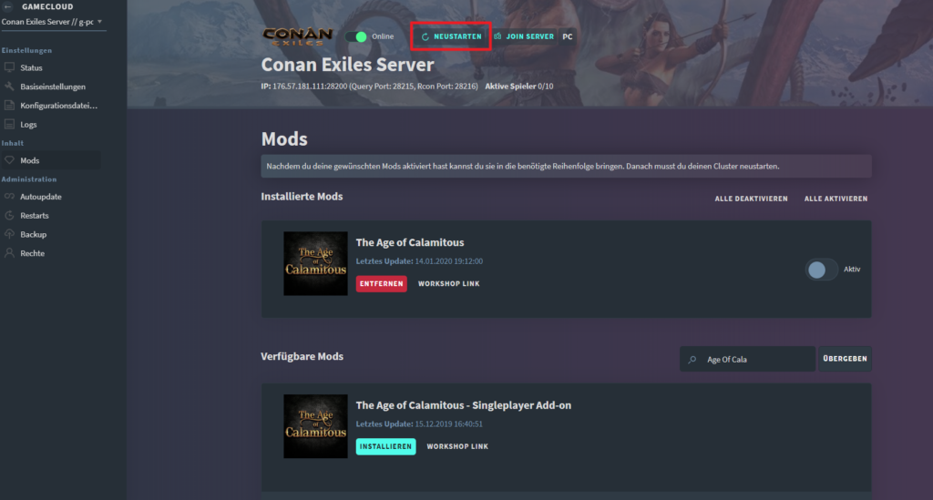The height and width of the screenshot is (500, 933).
Task: Open Basiseinstellungen settings
Action: coord(52,87)
